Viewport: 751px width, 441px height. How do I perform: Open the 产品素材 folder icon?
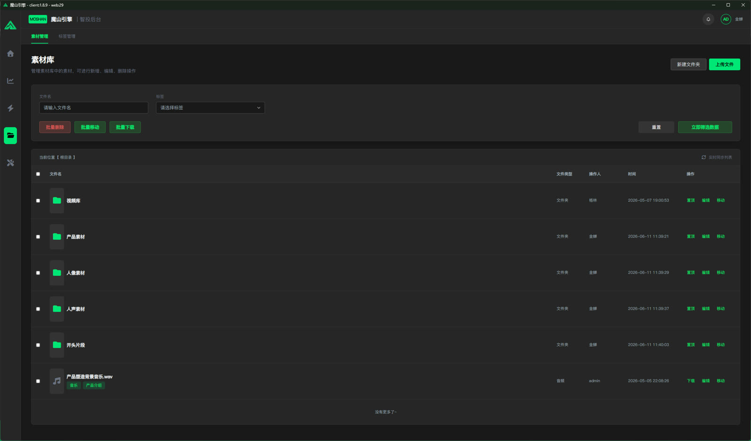57,236
